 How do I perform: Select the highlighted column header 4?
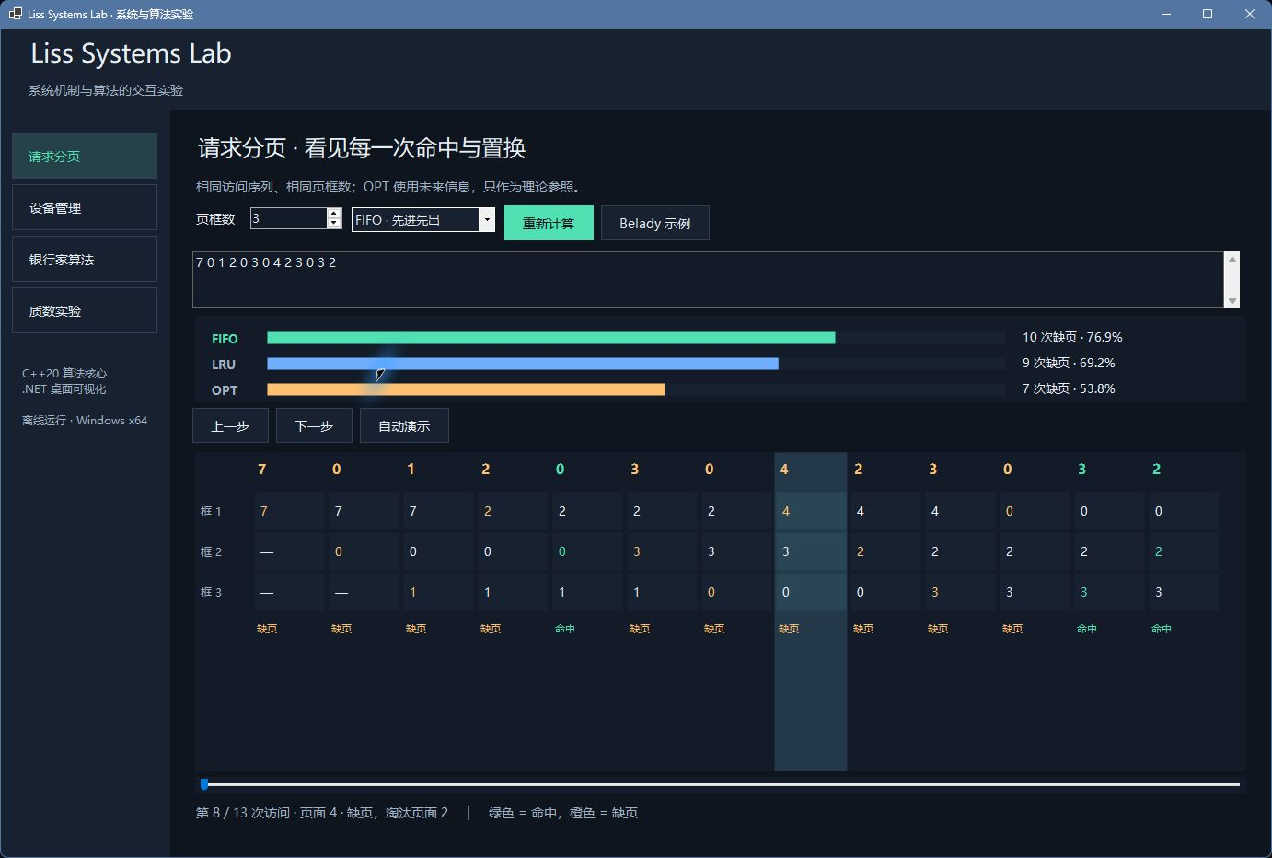tap(784, 470)
